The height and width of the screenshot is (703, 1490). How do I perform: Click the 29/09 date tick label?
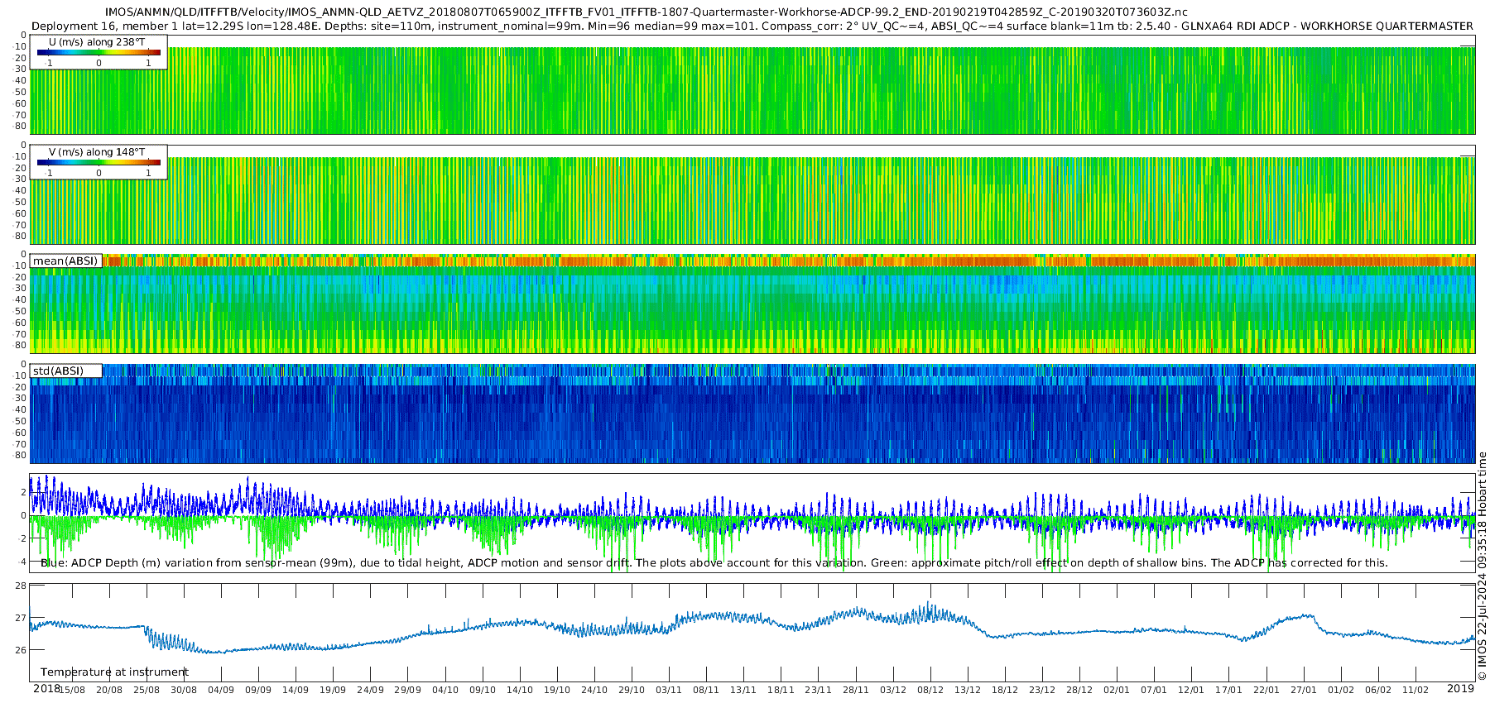coord(407,690)
